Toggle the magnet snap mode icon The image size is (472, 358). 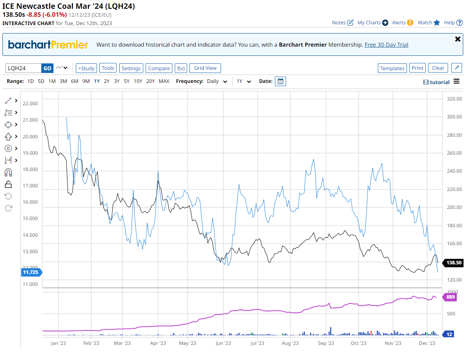(8, 172)
